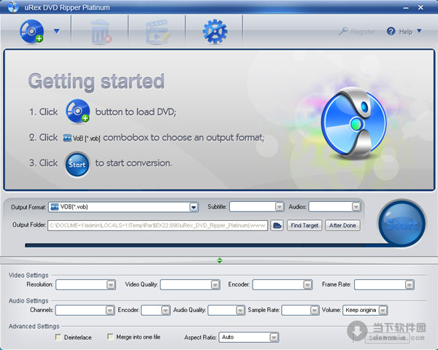Image resolution: width=438 pixels, height=350 pixels.
Task: Open the Channels dropdown
Action: click(85, 310)
